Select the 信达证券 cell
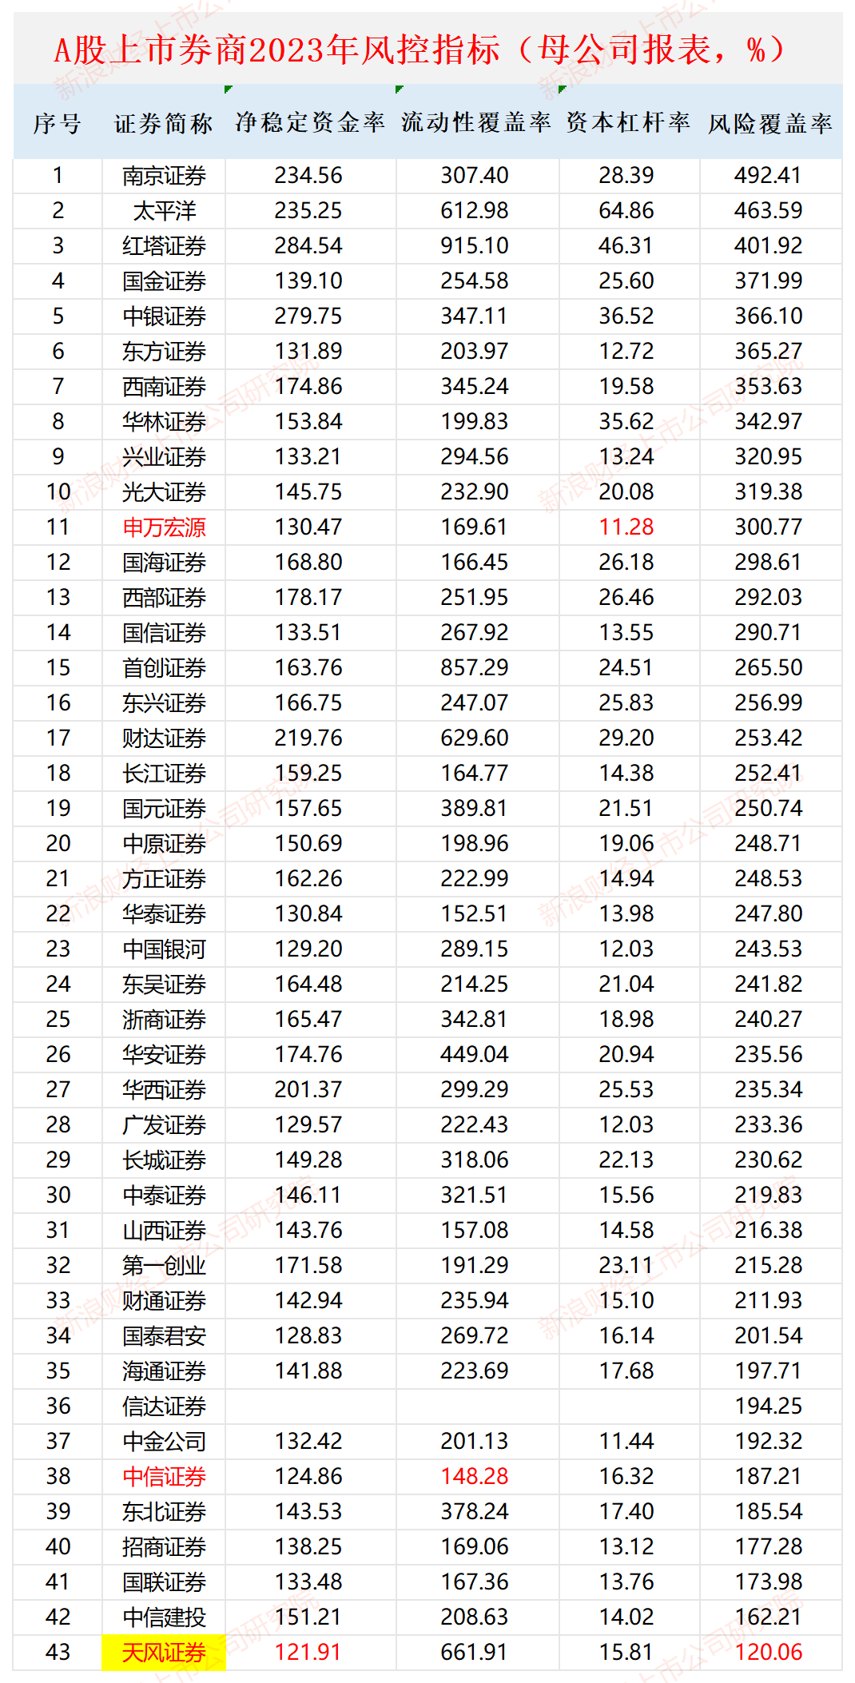The width and height of the screenshot is (855, 1683). pos(164,1406)
